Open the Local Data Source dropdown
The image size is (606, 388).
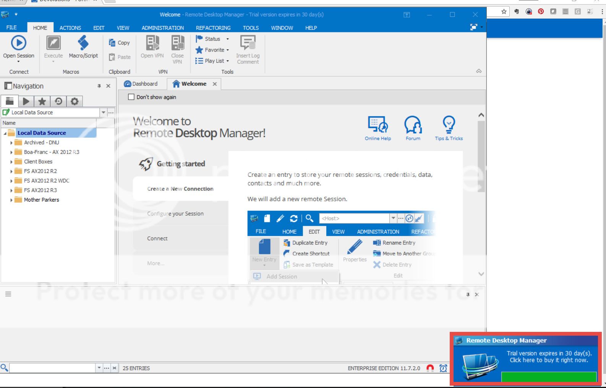coord(103,112)
